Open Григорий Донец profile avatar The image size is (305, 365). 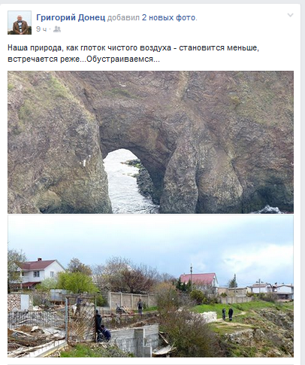[x=20, y=23]
